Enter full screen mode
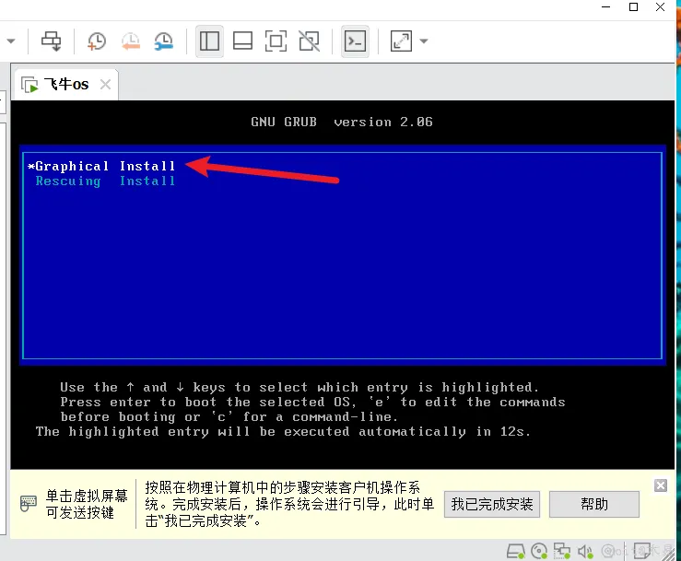Viewport: 681px width, 561px height. tap(276, 41)
